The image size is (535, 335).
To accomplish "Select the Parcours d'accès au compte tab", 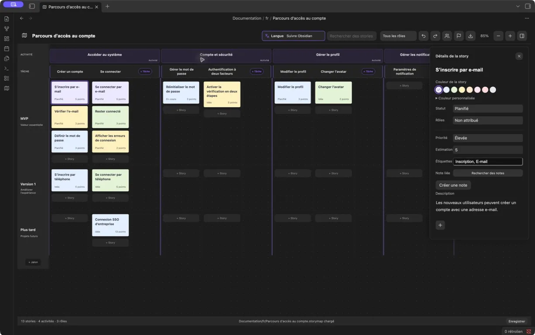I will pyautogui.click(x=70, y=7).
